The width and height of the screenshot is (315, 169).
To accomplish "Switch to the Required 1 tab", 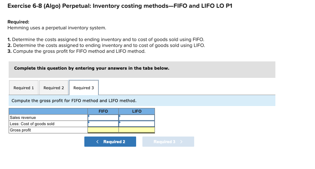I will click(24, 88).
